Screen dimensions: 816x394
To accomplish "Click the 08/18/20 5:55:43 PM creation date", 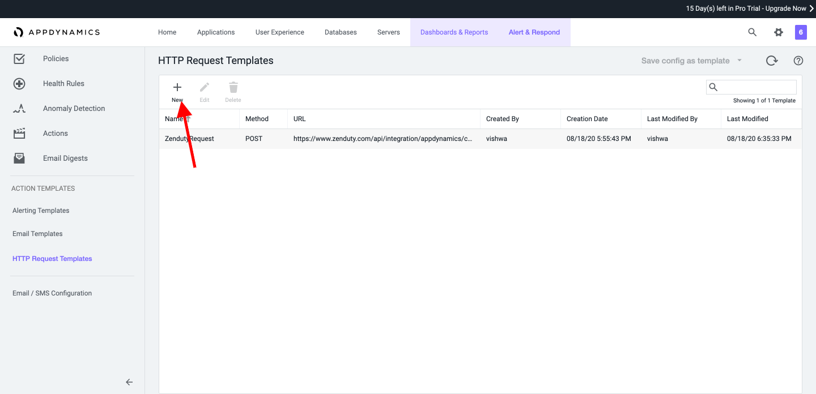I will (599, 139).
